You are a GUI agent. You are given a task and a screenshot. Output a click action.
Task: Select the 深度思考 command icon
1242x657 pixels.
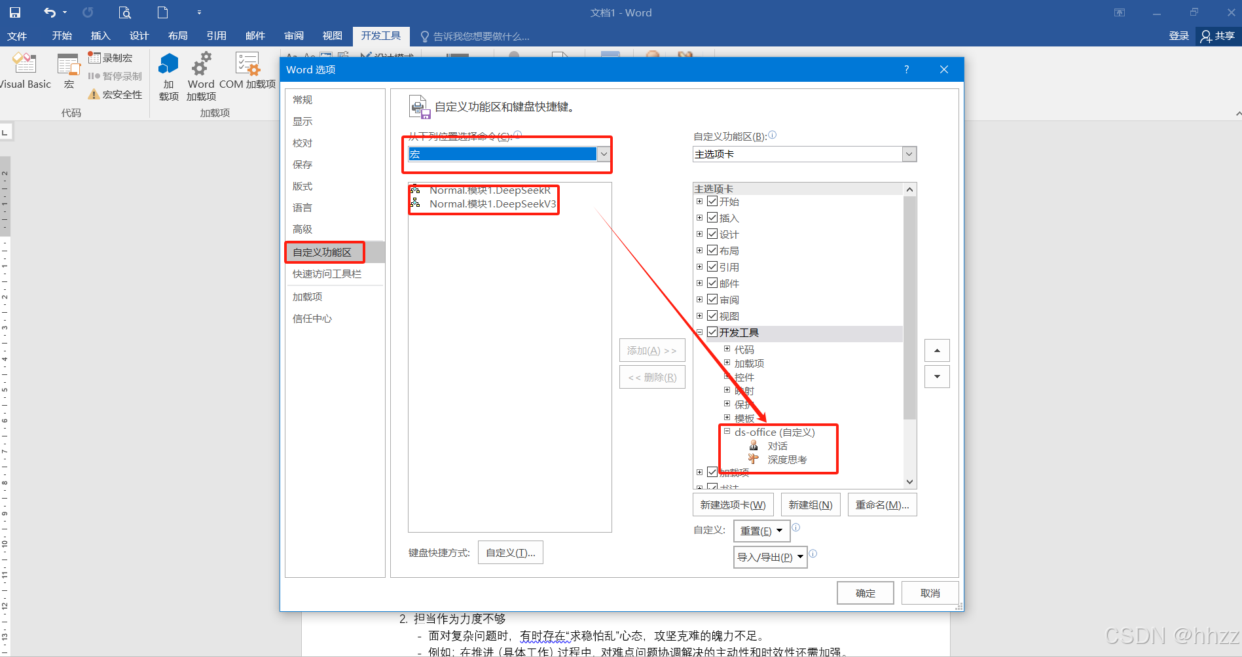[754, 459]
